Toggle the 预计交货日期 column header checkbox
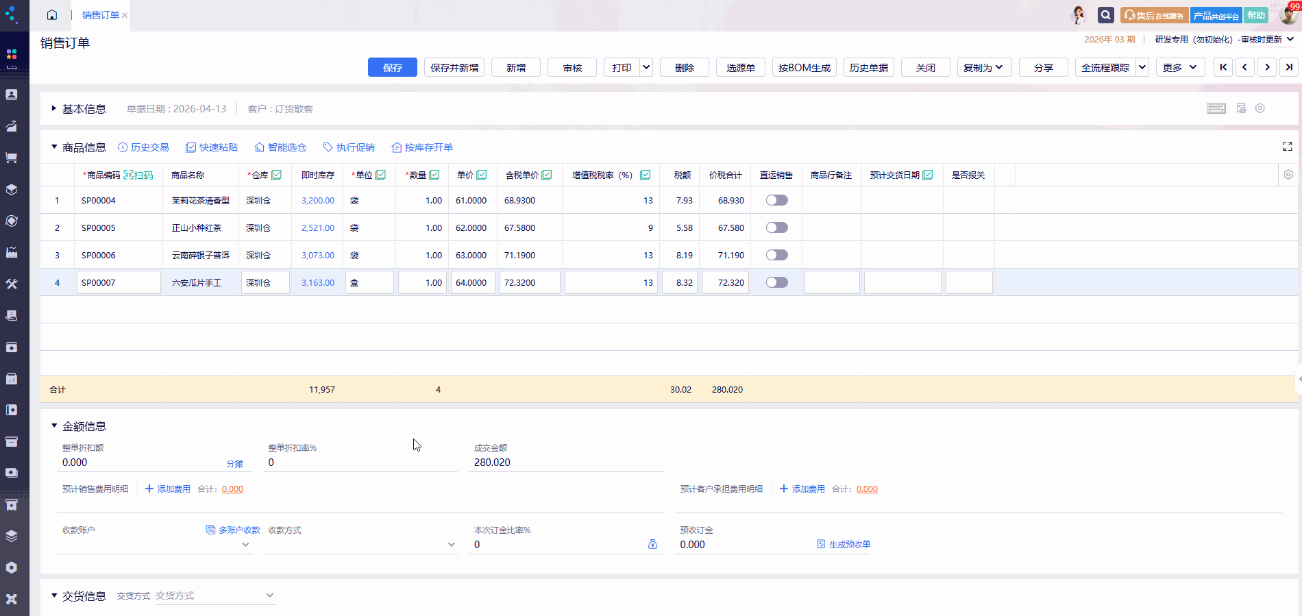This screenshot has height=616, width=1302. click(928, 175)
